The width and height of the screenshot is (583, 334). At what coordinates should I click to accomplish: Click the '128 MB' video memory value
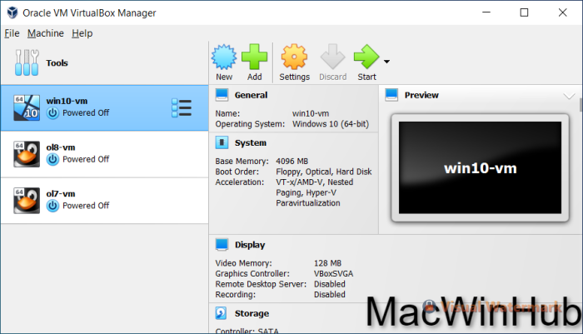327,263
